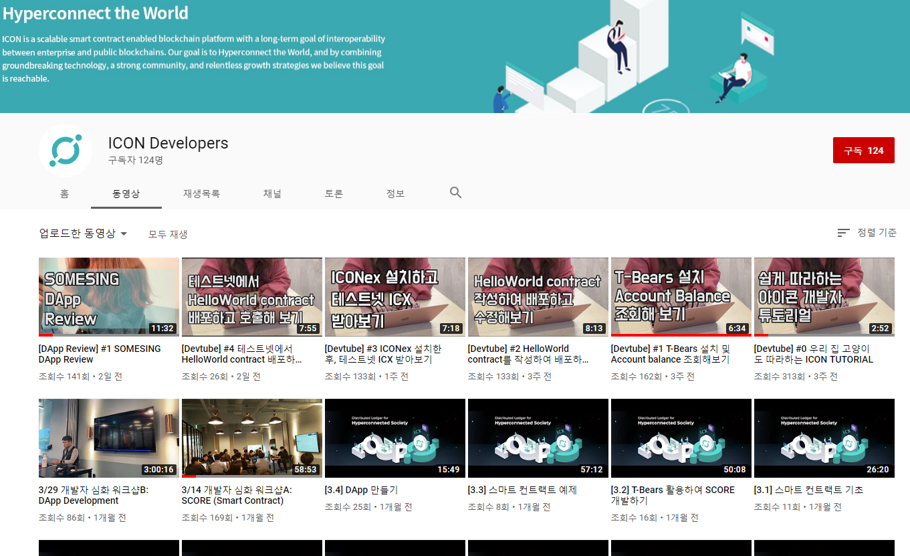The width and height of the screenshot is (910, 556).
Task: Click title "[Devtube] #2 HelloWorld contract를 작성하여"
Action: (528, 354)
